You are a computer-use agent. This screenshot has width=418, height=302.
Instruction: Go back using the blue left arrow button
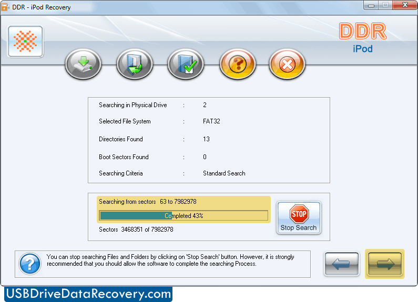341,264
